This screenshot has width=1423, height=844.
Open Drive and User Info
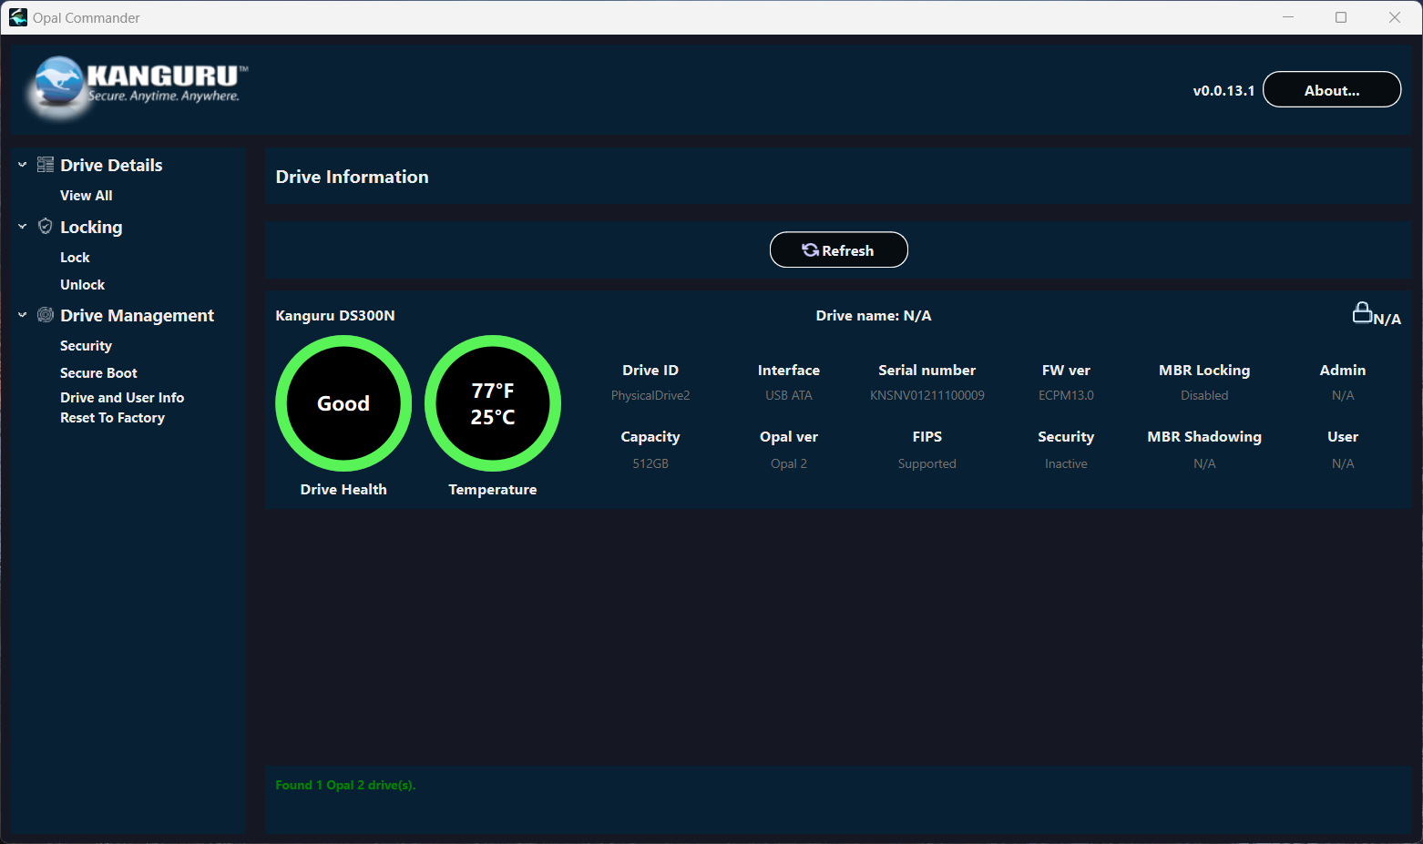click(x=122, y=398)
